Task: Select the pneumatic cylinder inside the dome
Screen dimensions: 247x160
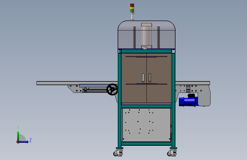Action: [x=146, y=36]
